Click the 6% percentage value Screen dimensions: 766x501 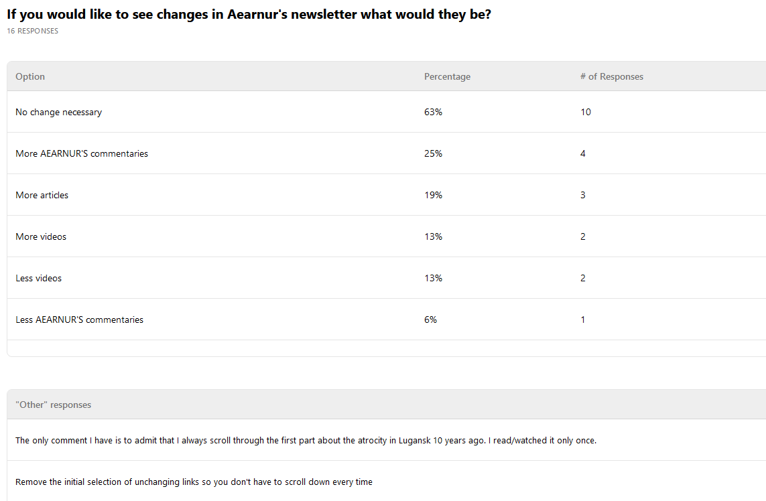(x=430, y=319)
